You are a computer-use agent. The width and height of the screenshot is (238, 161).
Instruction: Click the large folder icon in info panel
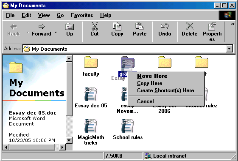tap(15, 68)
